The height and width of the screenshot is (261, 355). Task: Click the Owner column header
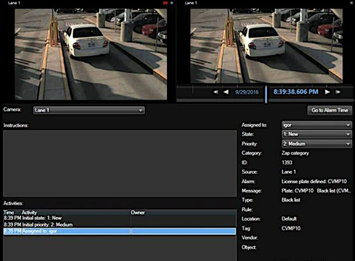pyautogui.click(x=138, y=212)
